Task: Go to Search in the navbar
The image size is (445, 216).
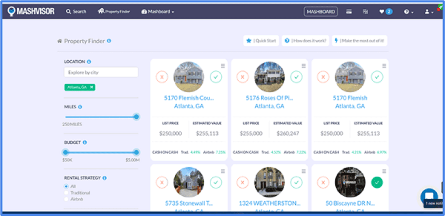Action: [76, 12]
